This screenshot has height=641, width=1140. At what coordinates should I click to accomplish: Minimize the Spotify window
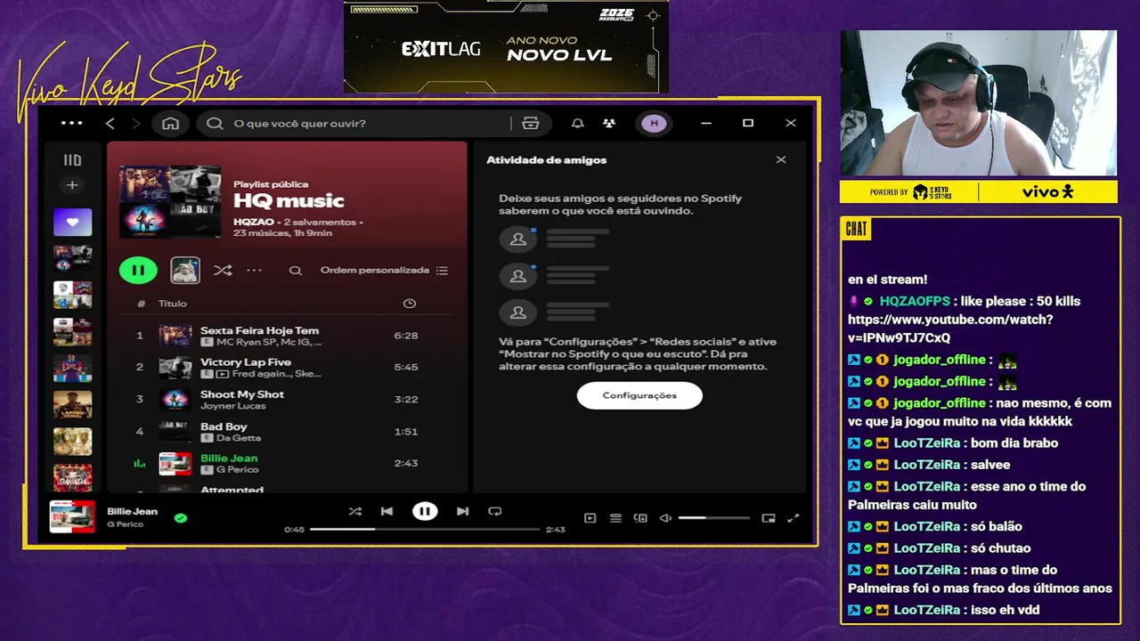[706, 123]
